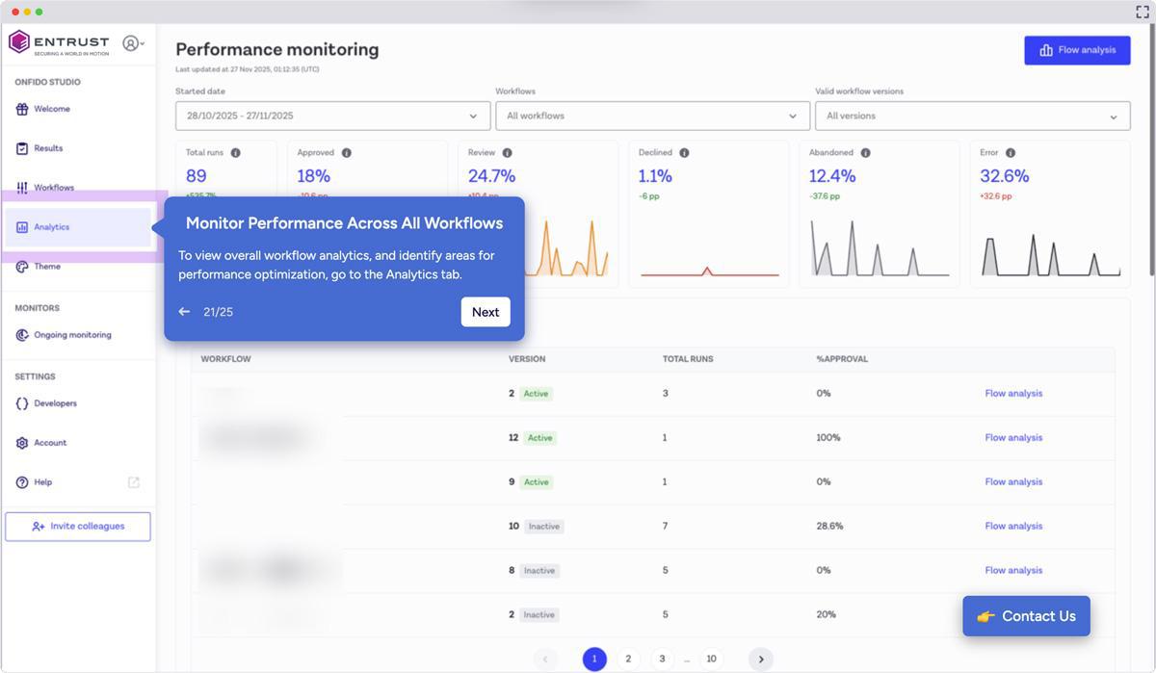Screen dimensions: 1156x673
Task: Expand the All workflows dropdown
Action: (x=652, y=116)
